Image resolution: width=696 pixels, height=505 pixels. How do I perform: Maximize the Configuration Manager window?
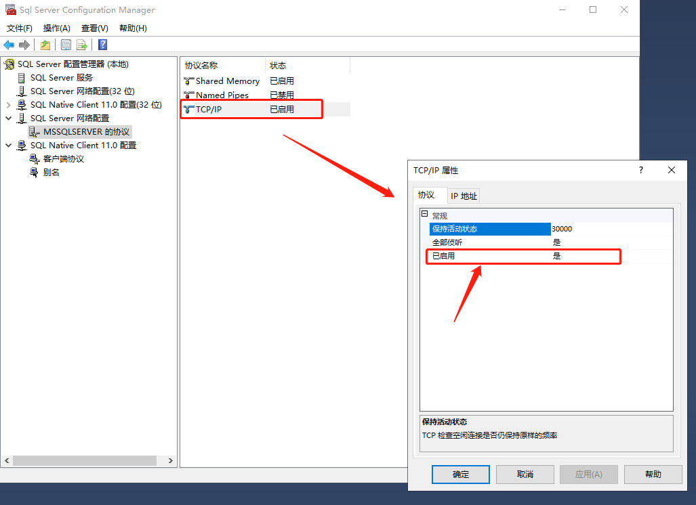pyautogui.click(x=593, y=9)
